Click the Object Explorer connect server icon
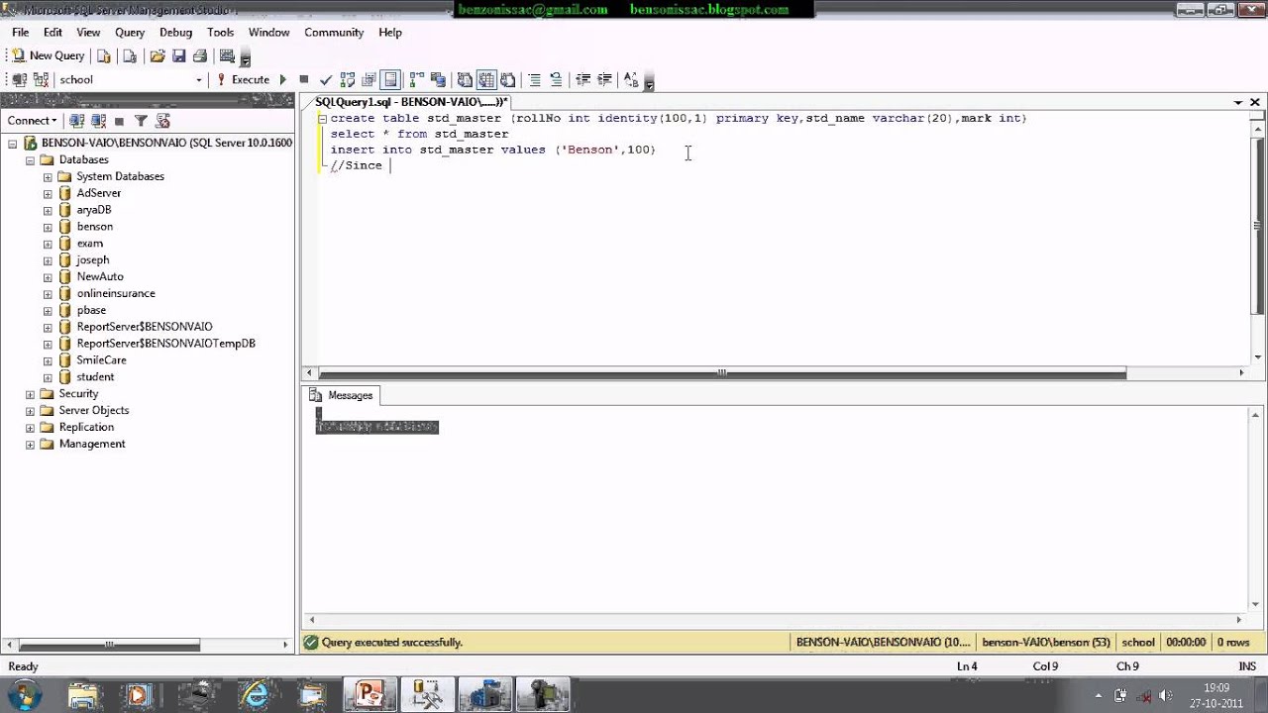The image size is (1268, 713). point(76,121)
